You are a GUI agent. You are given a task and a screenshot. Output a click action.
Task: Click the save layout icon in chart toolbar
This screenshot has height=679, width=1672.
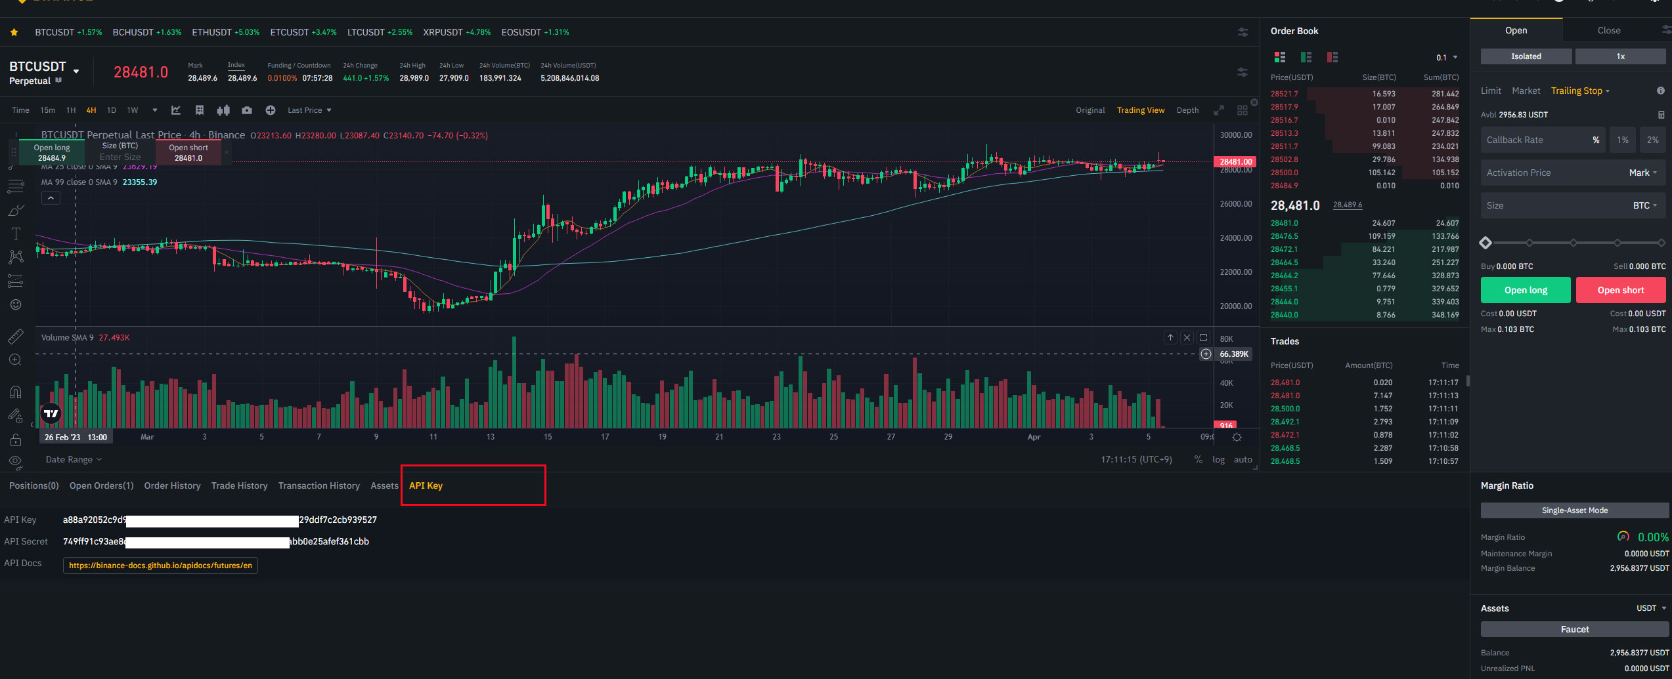pos(200,110)
